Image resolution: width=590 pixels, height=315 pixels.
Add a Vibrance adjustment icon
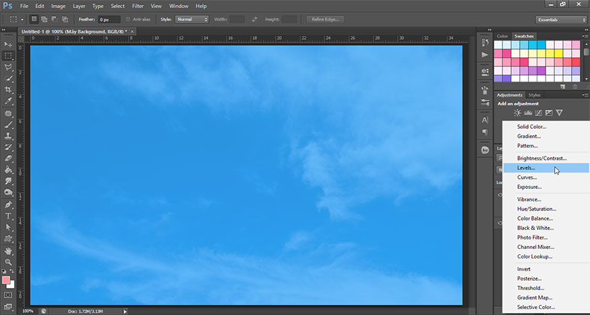click(559, 113)
